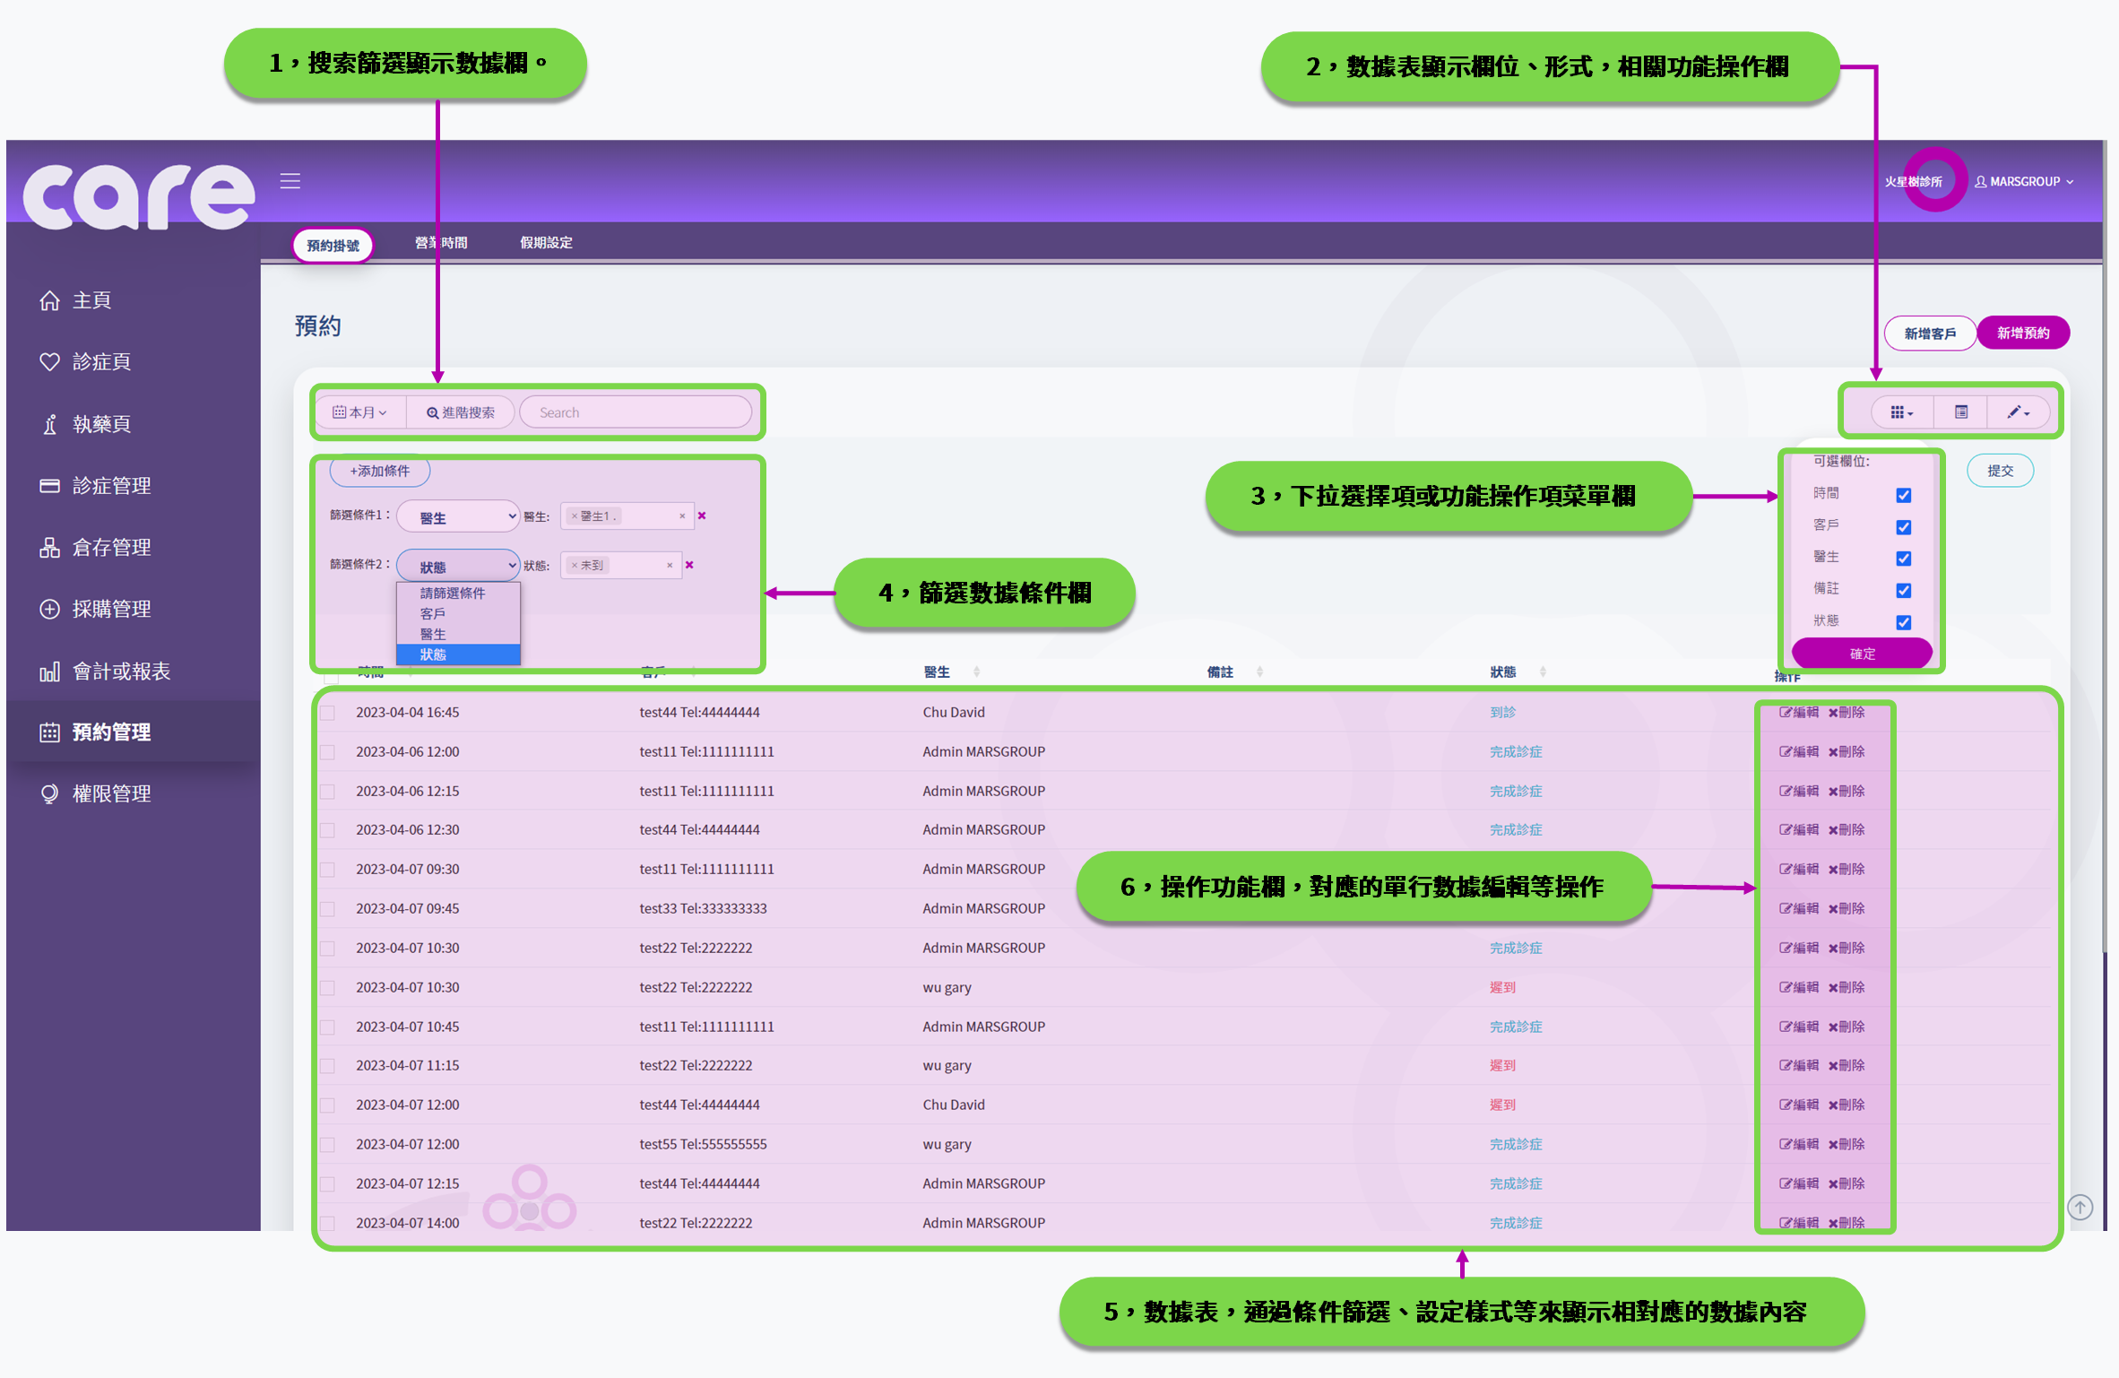Viewport: 2119px width, 1378px height.
Task: Expand filter condition 1 醫生 dropdown
Action: coord(459,516)
